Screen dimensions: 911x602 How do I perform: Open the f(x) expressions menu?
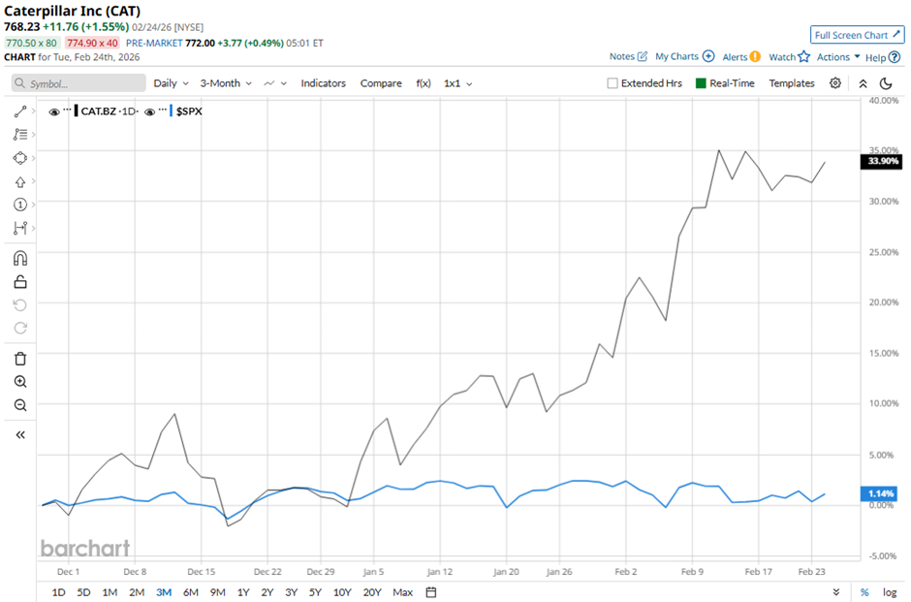coord(424,83)
